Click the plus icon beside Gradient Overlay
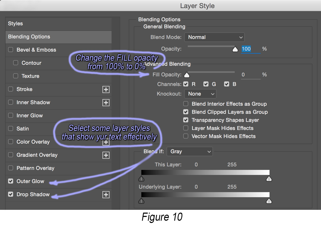The width and height of the screenshot is (321, 225). [106, 155]
